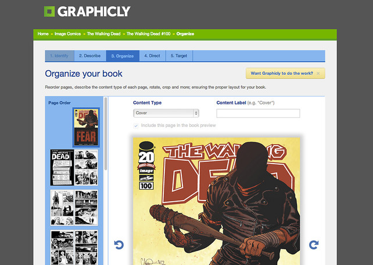Rotate page clockwise with right arrow icon
The width and height of the screenshot is (373, 265).
coord(314,245)
